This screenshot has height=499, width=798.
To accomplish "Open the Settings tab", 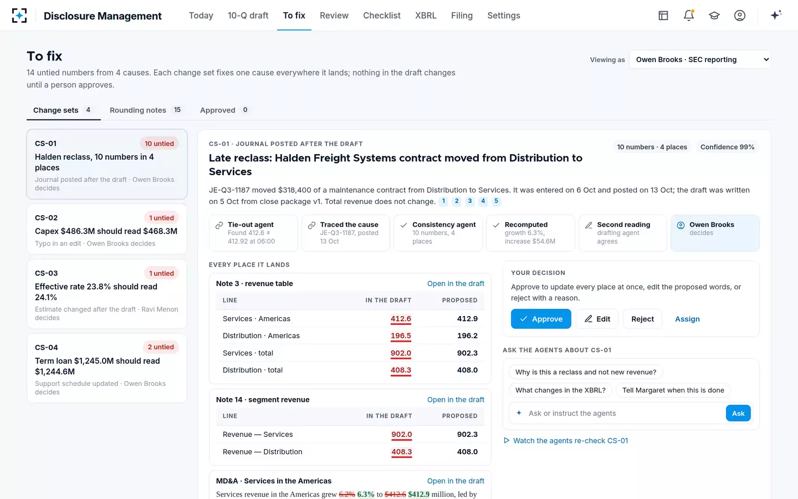I will 504,16.
